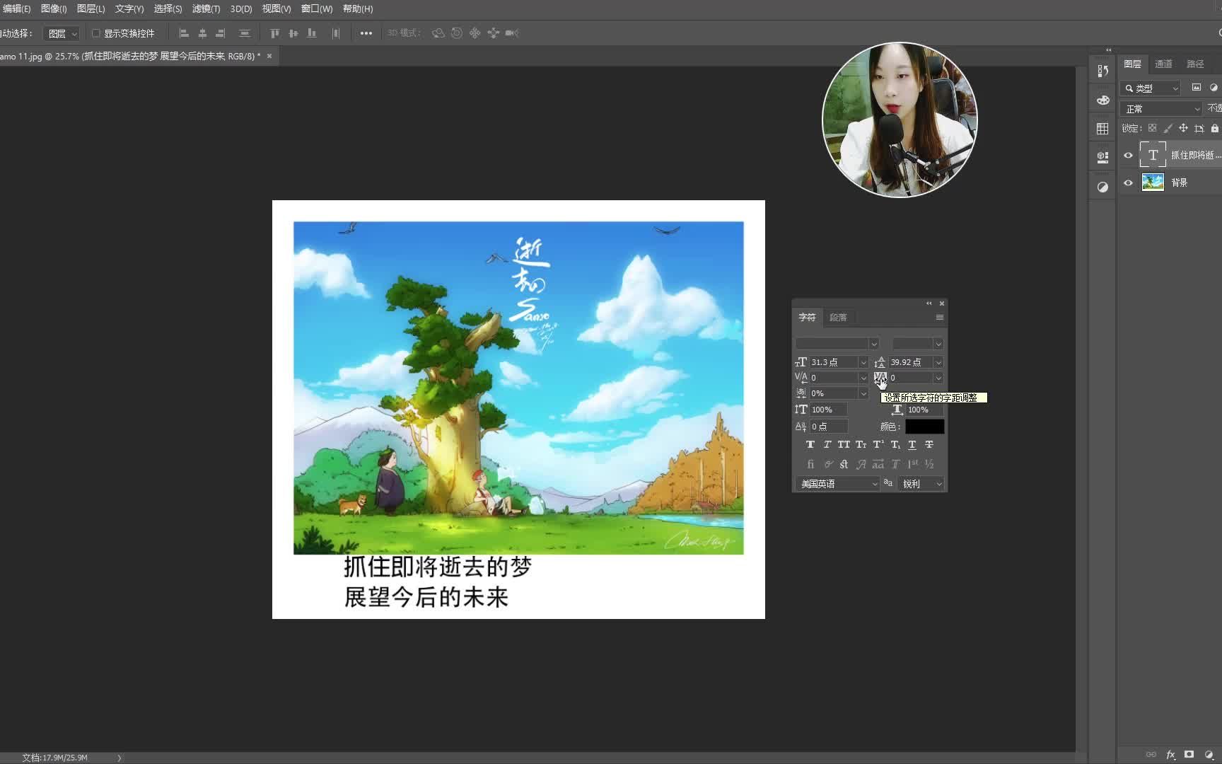Align vertical centers in options bar
Screen dimensions: 1222x764
pos(293,33)
